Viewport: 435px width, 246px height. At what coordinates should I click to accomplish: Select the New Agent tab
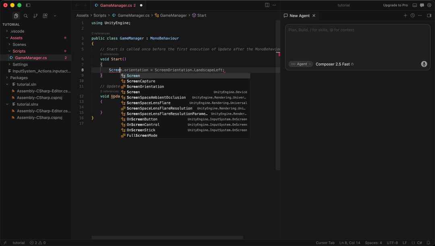tap(299, 16)
